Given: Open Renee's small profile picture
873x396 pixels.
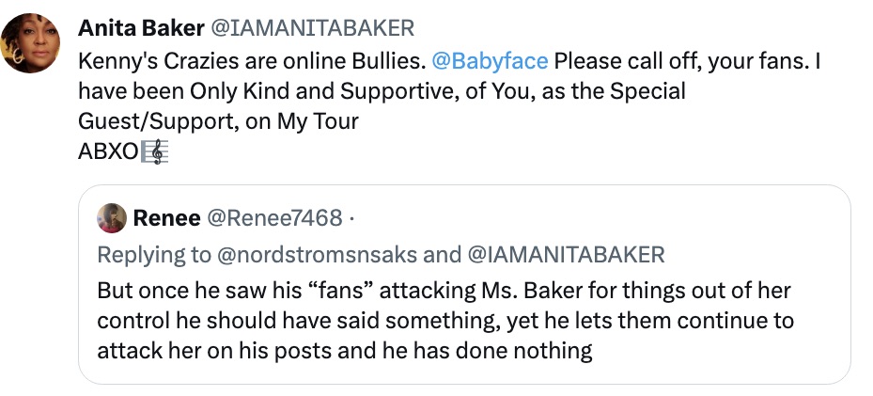Looking at the screenshot, I should (x=112, y=218).
